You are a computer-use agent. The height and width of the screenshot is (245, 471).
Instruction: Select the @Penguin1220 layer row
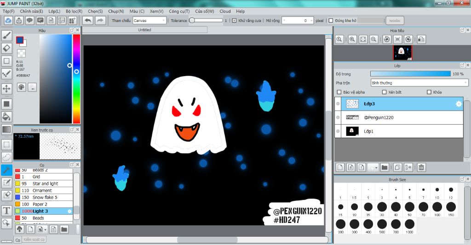pos(399,117)
